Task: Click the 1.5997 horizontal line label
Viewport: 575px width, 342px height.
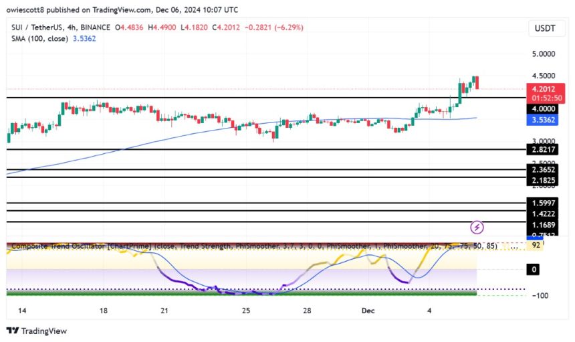Action: [x=544, y=203]
